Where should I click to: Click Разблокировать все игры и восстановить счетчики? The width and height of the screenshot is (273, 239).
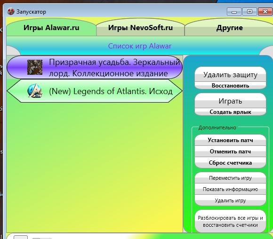pos(230,221)
